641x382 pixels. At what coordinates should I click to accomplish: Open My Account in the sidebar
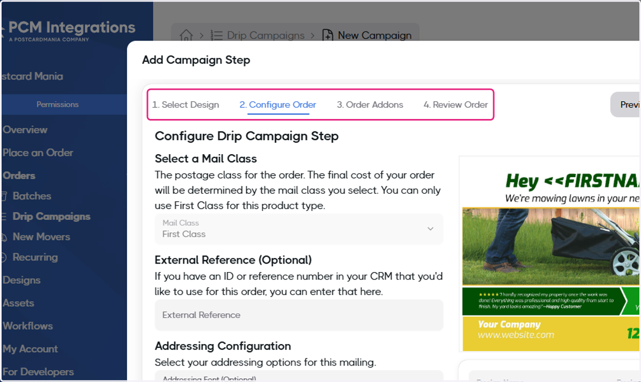30,349
